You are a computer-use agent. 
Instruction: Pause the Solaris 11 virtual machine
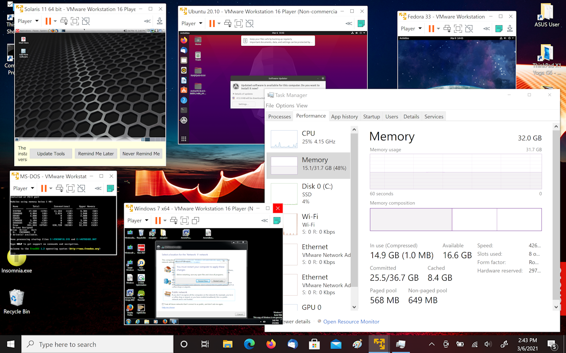pos(48,21)
